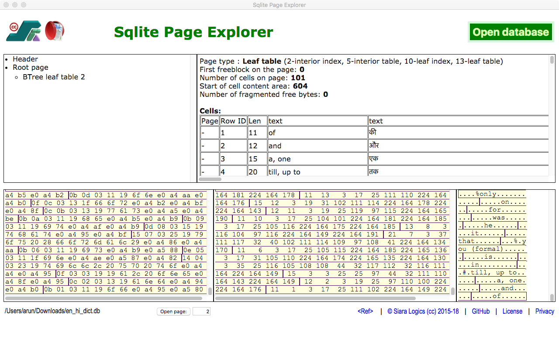Open the <Ref> link
This screenshot has height=349, width=559.
pos(365,311)
